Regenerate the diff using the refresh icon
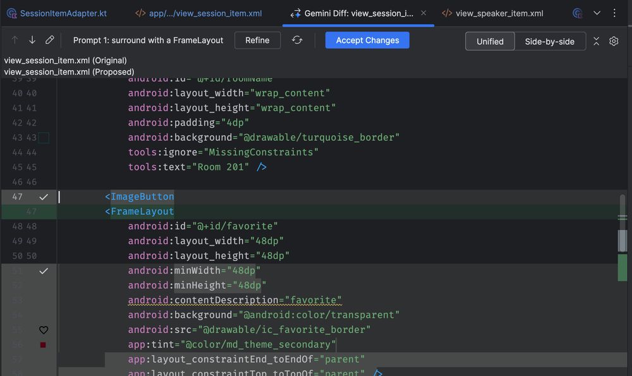The image size is (632, 376). [x=297, y=40]
